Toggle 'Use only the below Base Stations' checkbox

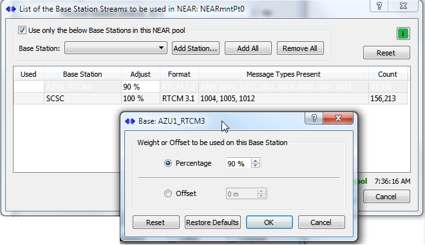pyautogui.click(x=22, y=30)
